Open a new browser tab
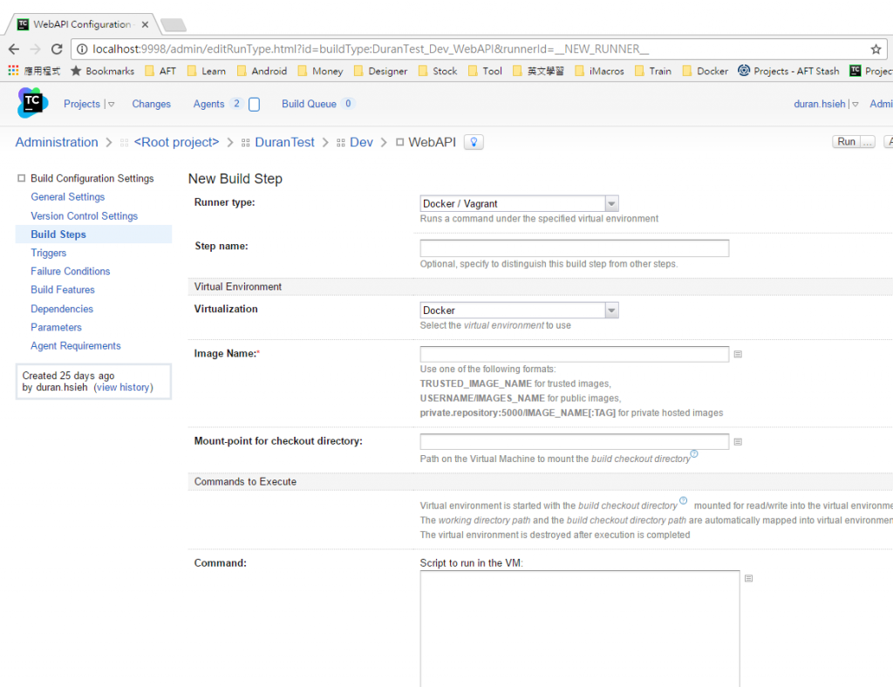 coord(174,24)
